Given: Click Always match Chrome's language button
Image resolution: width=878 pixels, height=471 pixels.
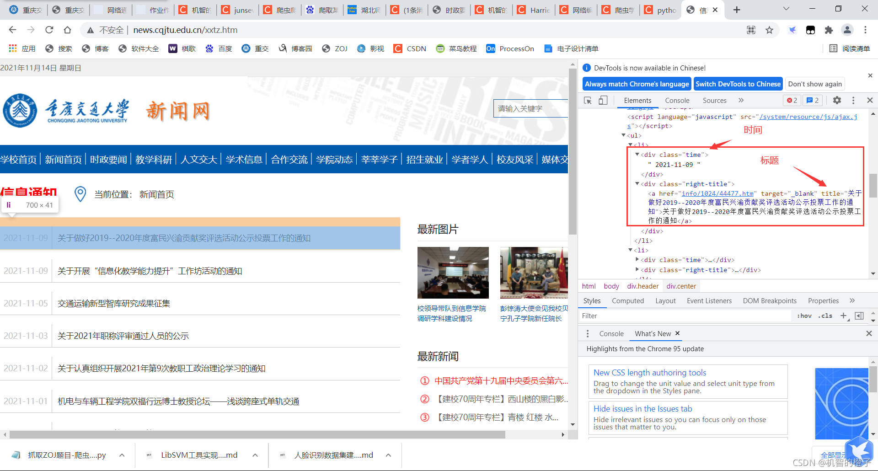Looking at the screenshot, I should click(637, 84).
